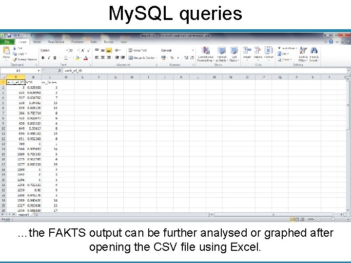Open the General number format dropdown
This screenshot has width=351, height=263.
[193, 51]
